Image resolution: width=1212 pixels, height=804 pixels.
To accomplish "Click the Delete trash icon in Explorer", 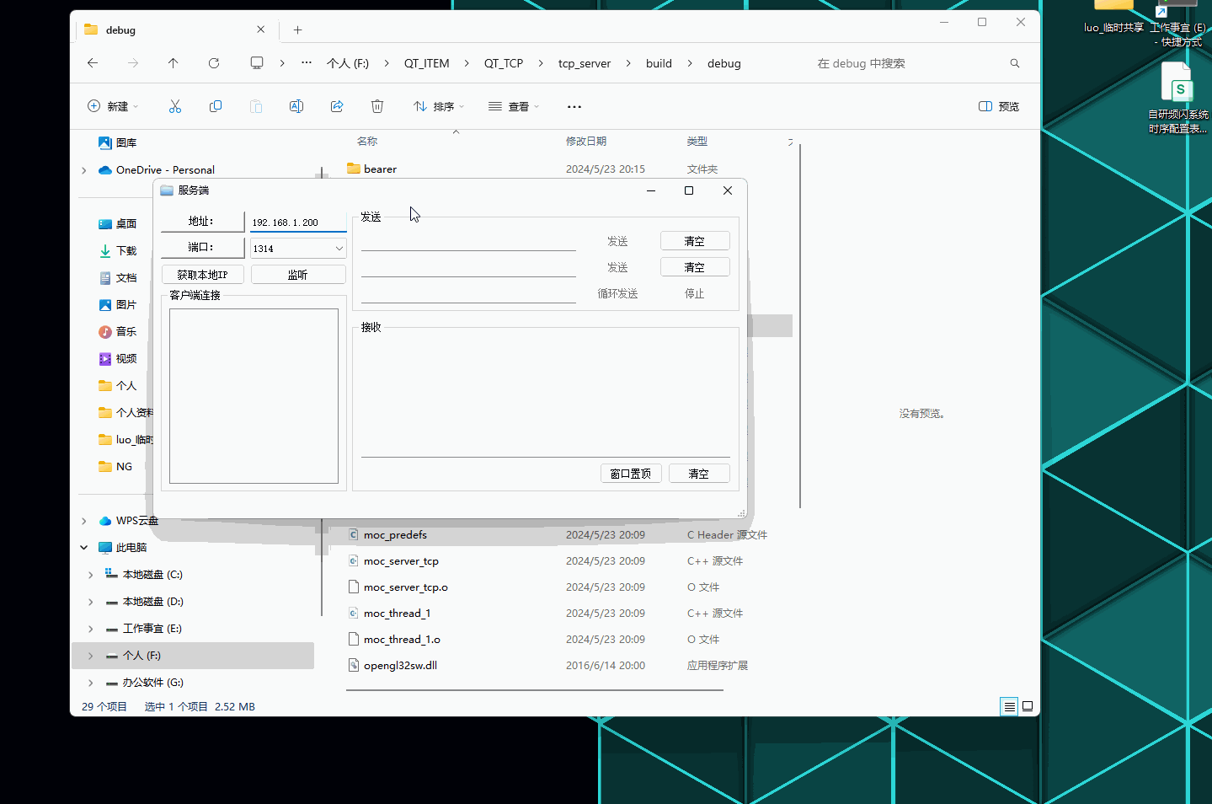I will pyautogui.click(x=377, y=106).
